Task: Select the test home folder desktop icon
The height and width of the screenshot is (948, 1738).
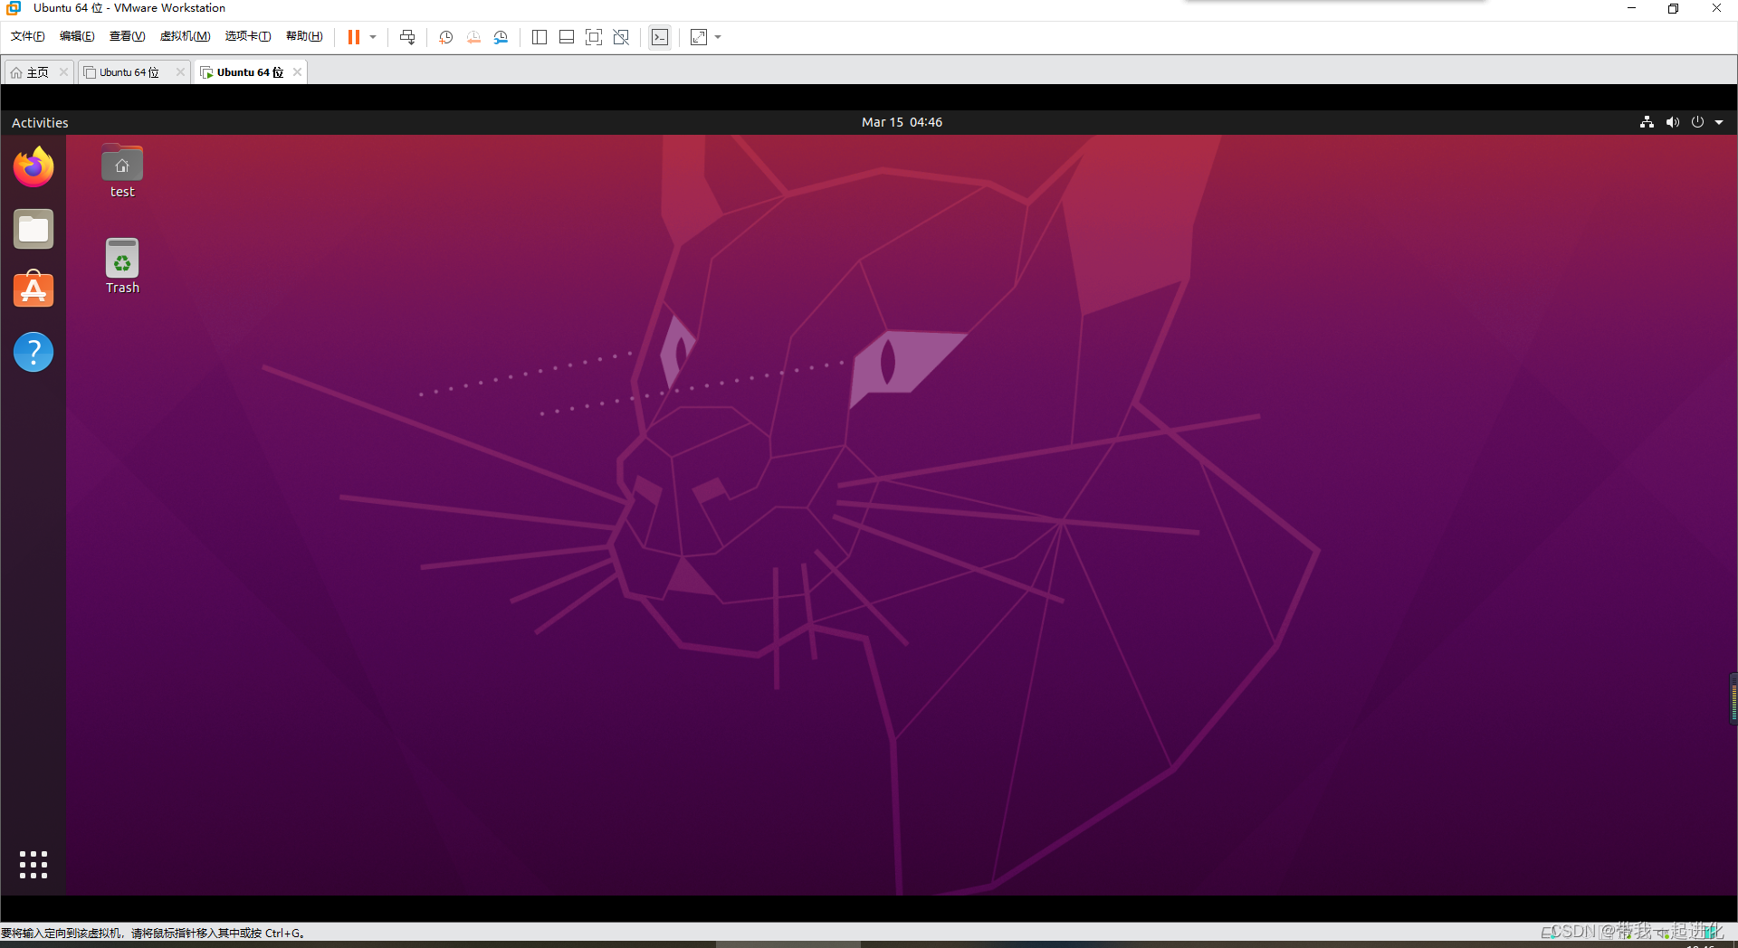Action: pos(122,171)
